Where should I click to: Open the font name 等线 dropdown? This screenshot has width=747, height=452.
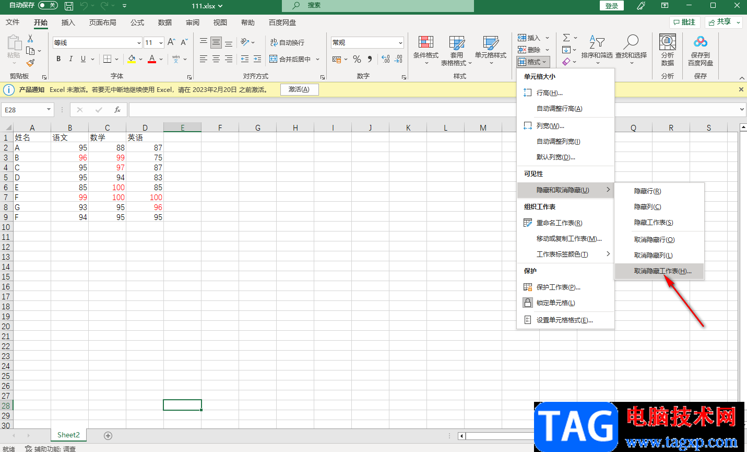[x=139, y=43]
